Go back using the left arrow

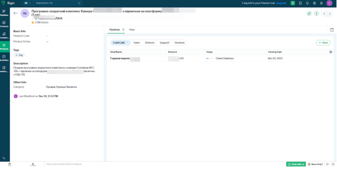(x=16, y=13)
